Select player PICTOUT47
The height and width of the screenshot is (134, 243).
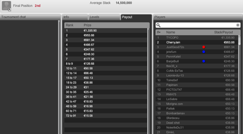[197, 89]
